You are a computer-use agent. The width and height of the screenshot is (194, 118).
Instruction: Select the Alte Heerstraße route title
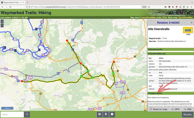pyautogui.click(x=159, y=29)
